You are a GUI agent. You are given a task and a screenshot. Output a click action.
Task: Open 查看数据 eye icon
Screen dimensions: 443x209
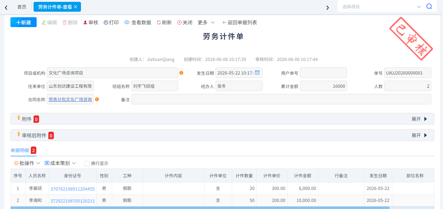click(x=127, y=22)
